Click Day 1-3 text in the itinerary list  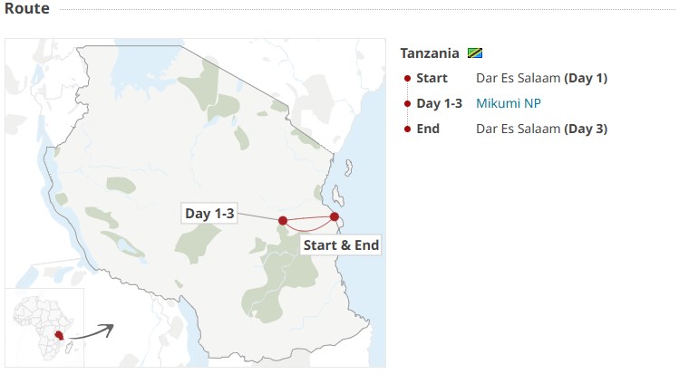tap(440, 103)
